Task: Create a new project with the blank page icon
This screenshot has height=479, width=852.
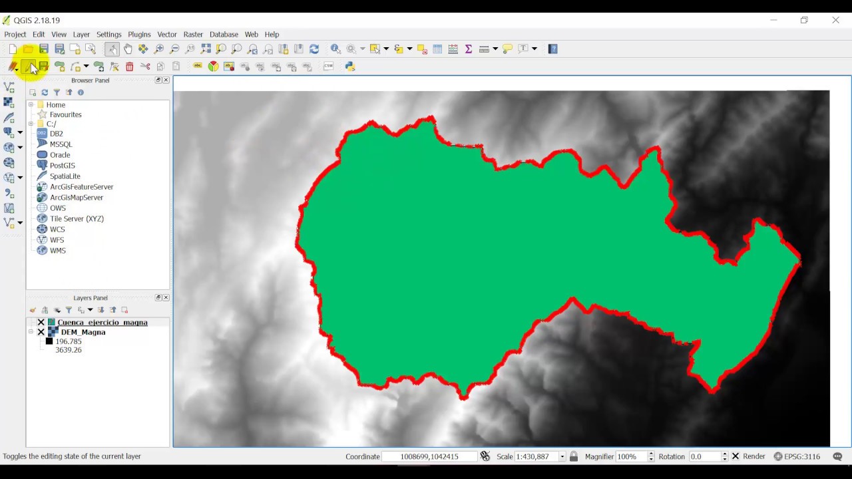Action: [13, 49]
